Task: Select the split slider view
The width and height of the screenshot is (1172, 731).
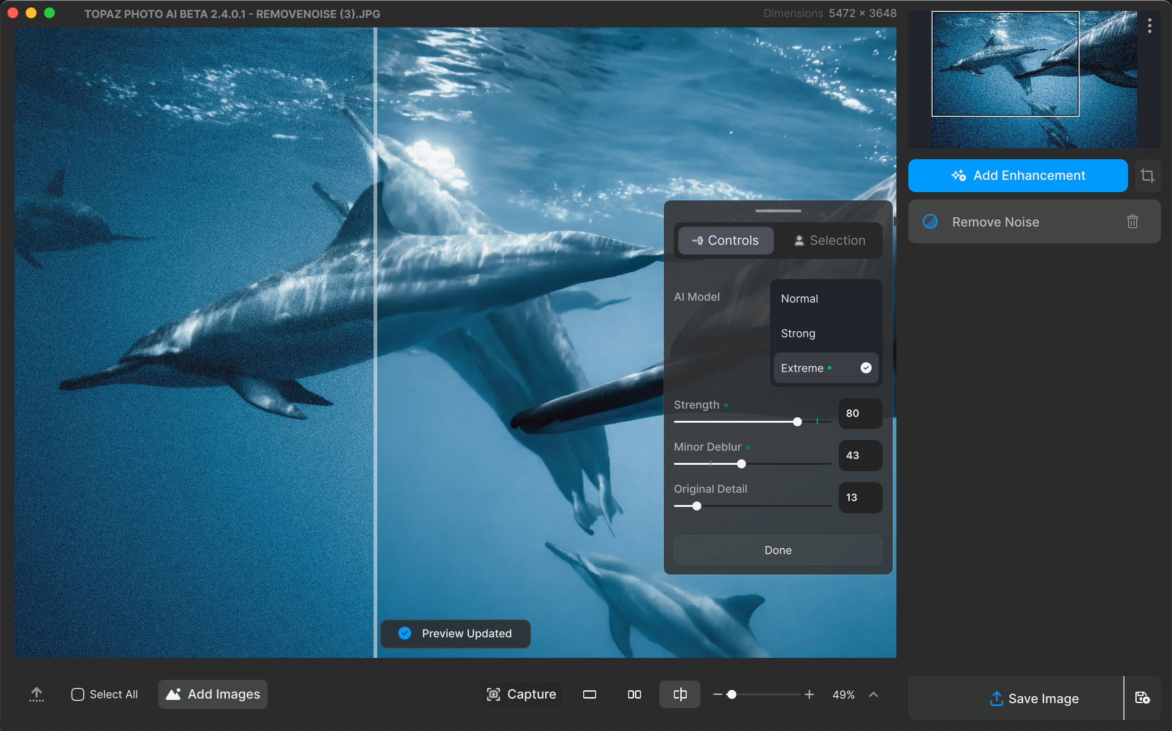Action: tap(679, 695)
